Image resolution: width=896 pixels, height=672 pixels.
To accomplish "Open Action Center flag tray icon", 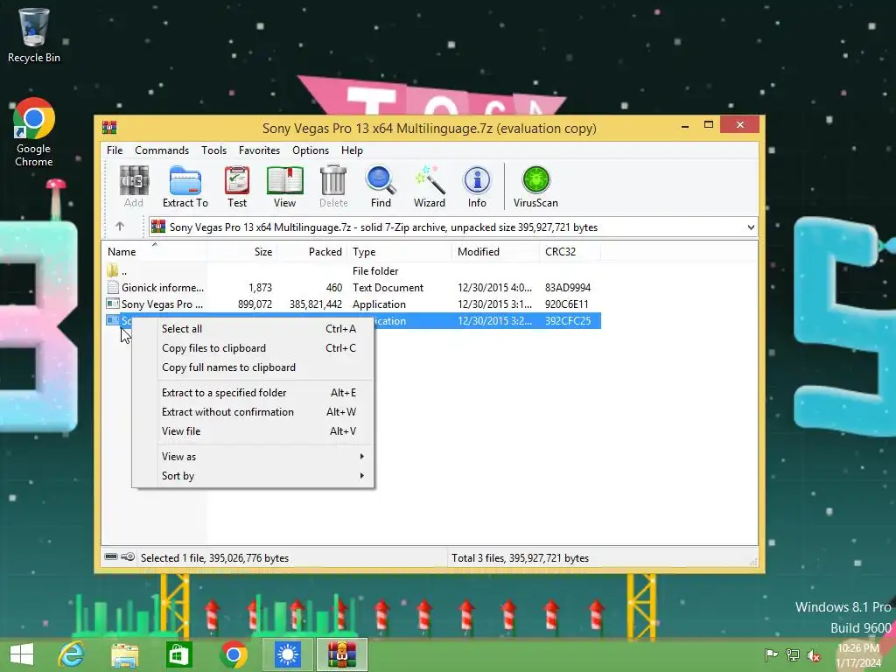I will (771, 655).
